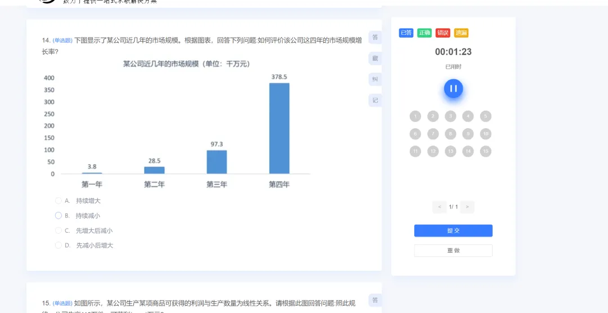Screen dimensions: 608x313
Task: Click the 第一年 bar labeled 3.8
Action: click(92, 173)
